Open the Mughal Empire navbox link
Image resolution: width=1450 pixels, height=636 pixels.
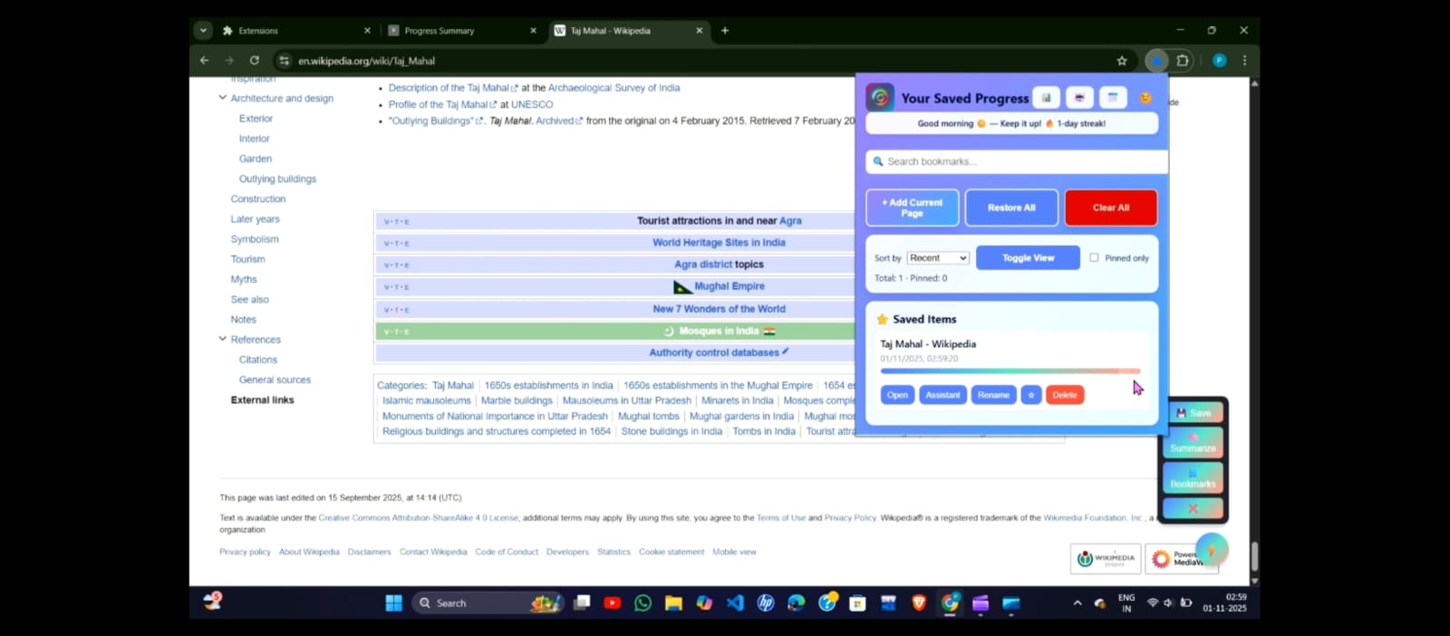click(x=730, y=286)
